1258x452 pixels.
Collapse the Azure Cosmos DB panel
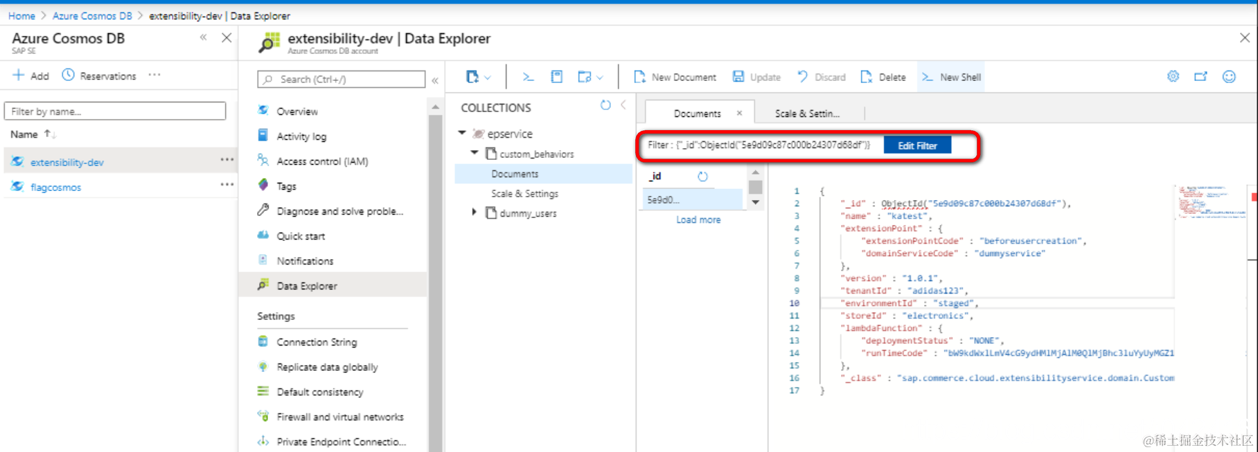(x=203, y=37)
